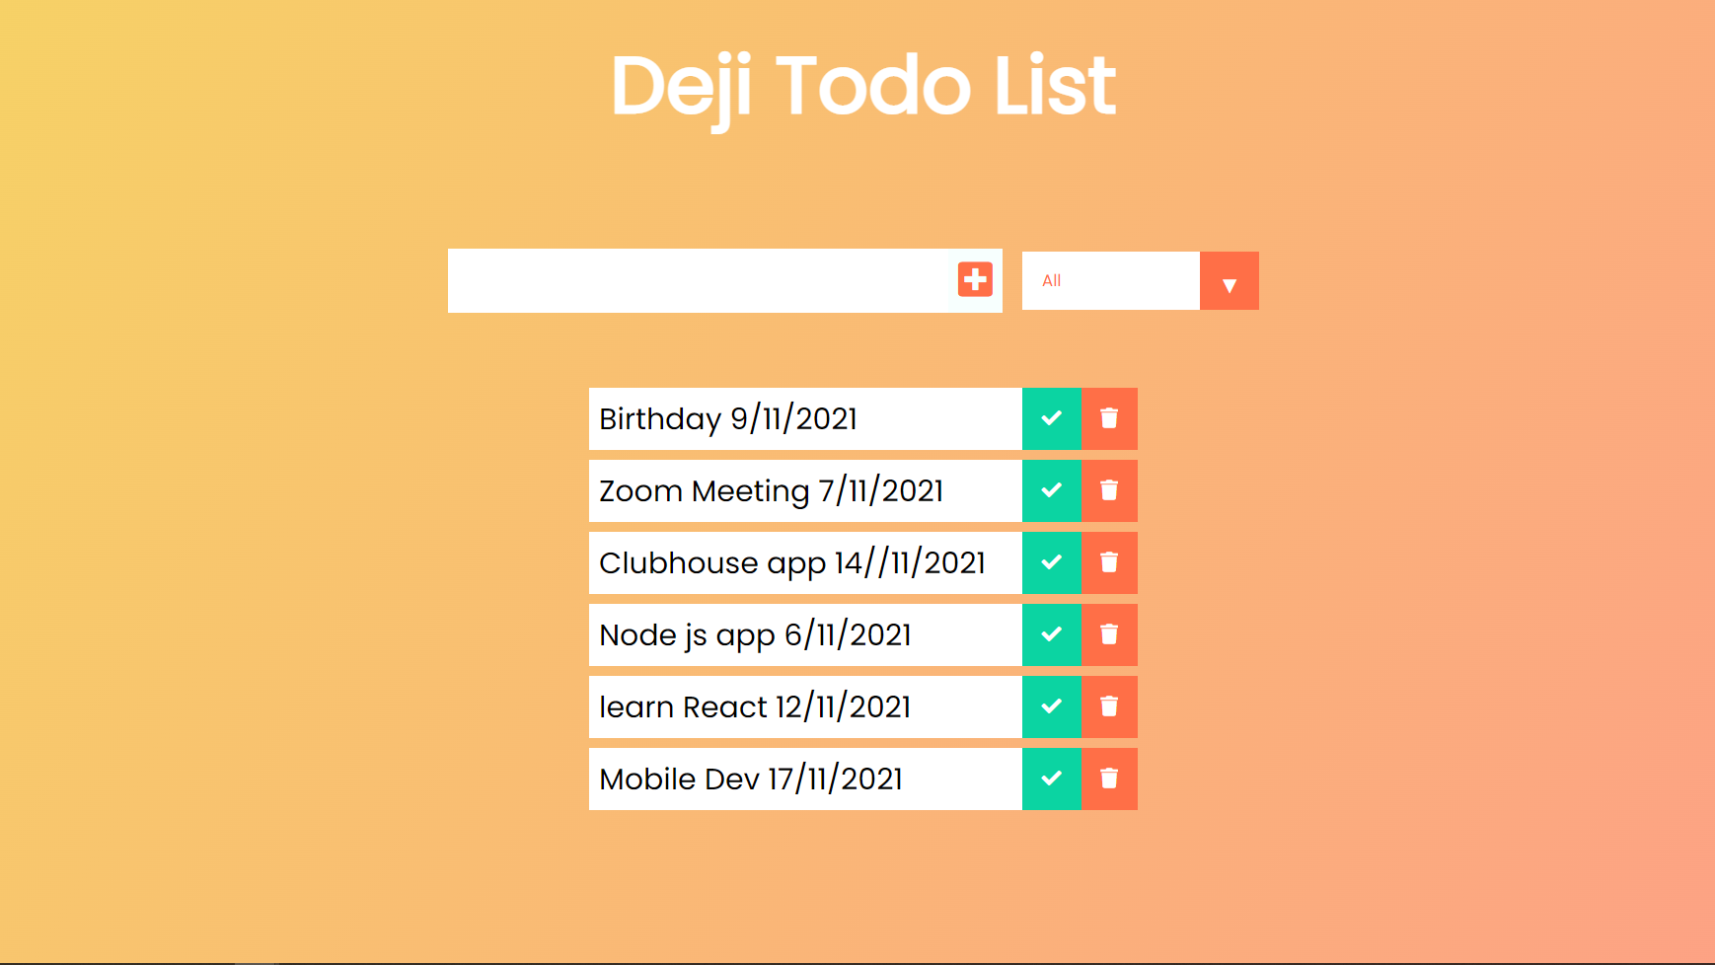Complete the Node js app todo
This screenshot has width=1715, height=965.
[1052, 634]
